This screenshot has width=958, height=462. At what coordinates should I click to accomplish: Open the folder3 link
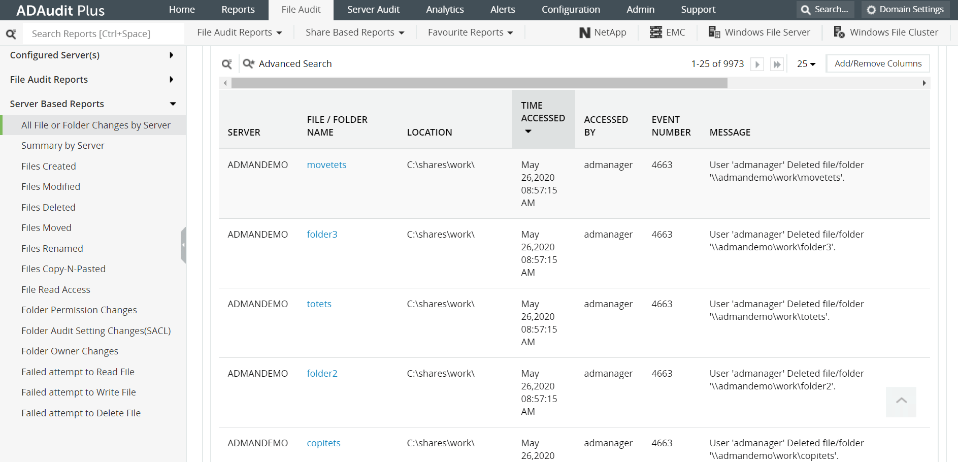coord(322,235)
